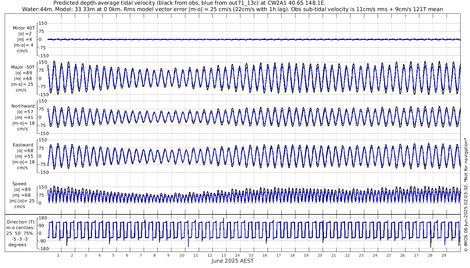The image size is (470, 268).
Task: Click the '-5 -3 -3' centile values
Action: [20, 239]
